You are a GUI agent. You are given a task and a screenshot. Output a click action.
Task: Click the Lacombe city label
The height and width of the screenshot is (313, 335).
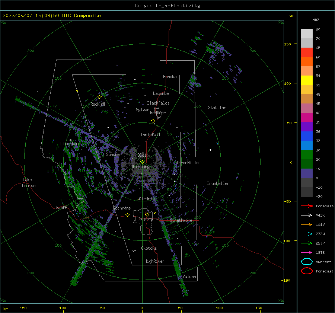(161, 93)
